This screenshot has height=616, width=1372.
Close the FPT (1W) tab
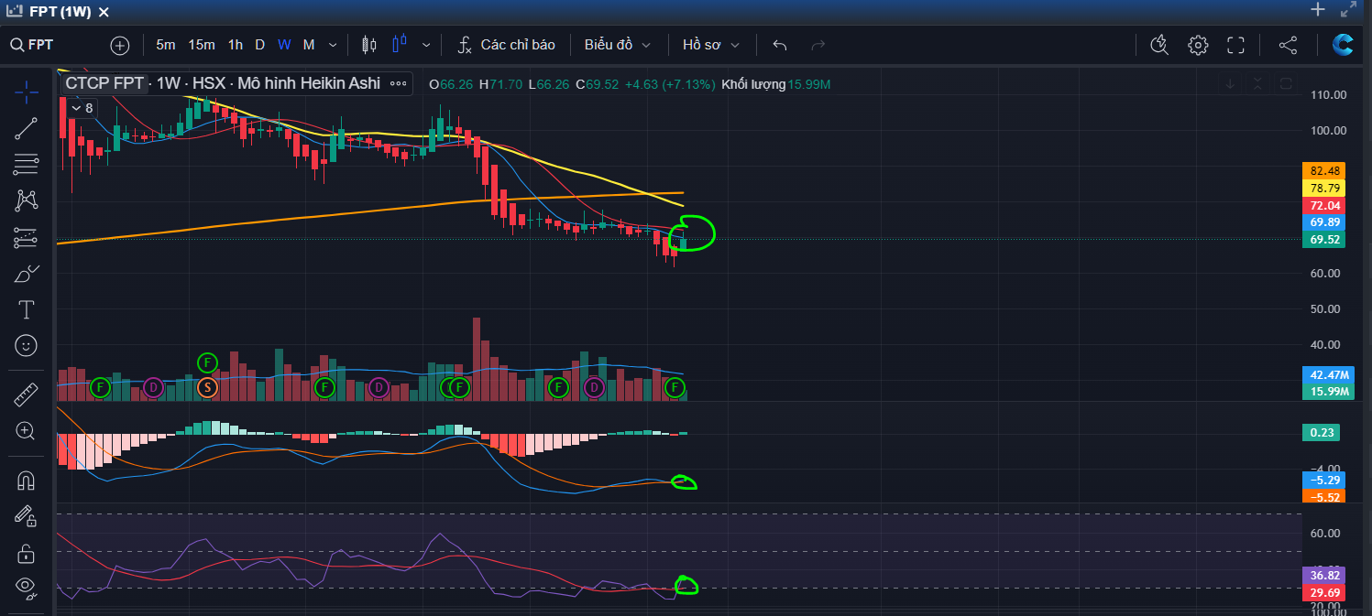(104, 12)
